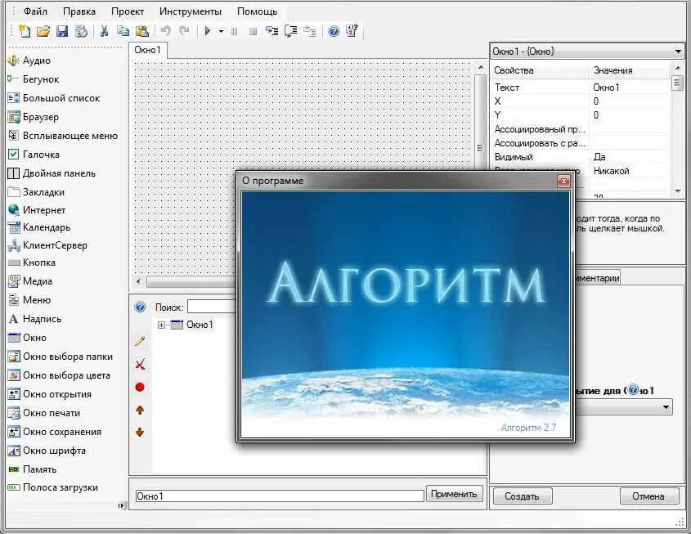Cut selection with the scissors icon
This screenshot has height=534, width=691.
click(105, 31)
